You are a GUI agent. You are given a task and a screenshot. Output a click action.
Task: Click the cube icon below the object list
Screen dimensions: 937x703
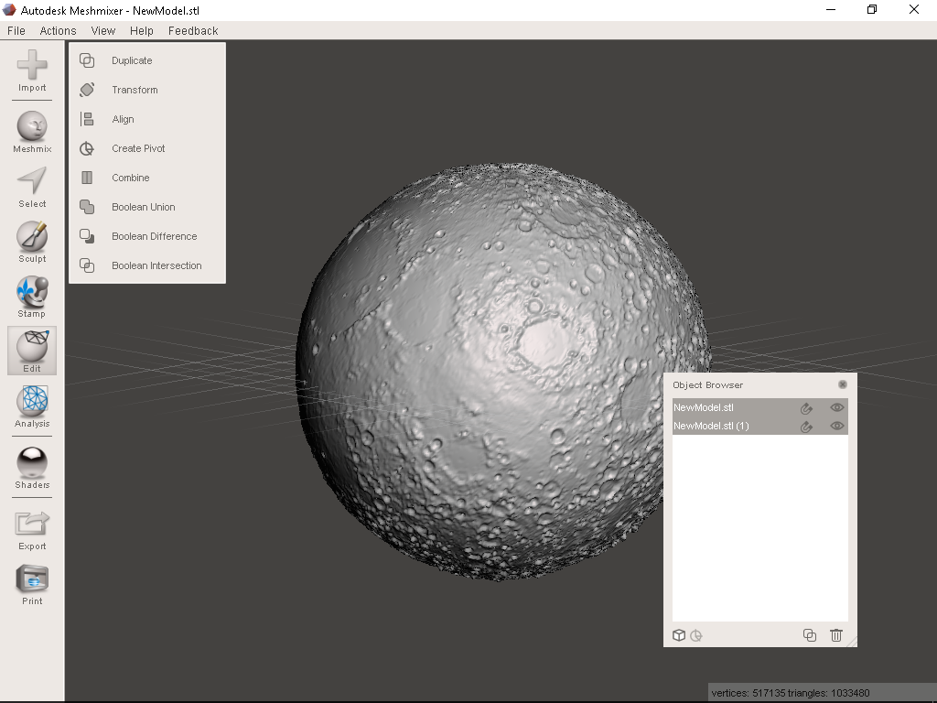[x=679, y=635]
